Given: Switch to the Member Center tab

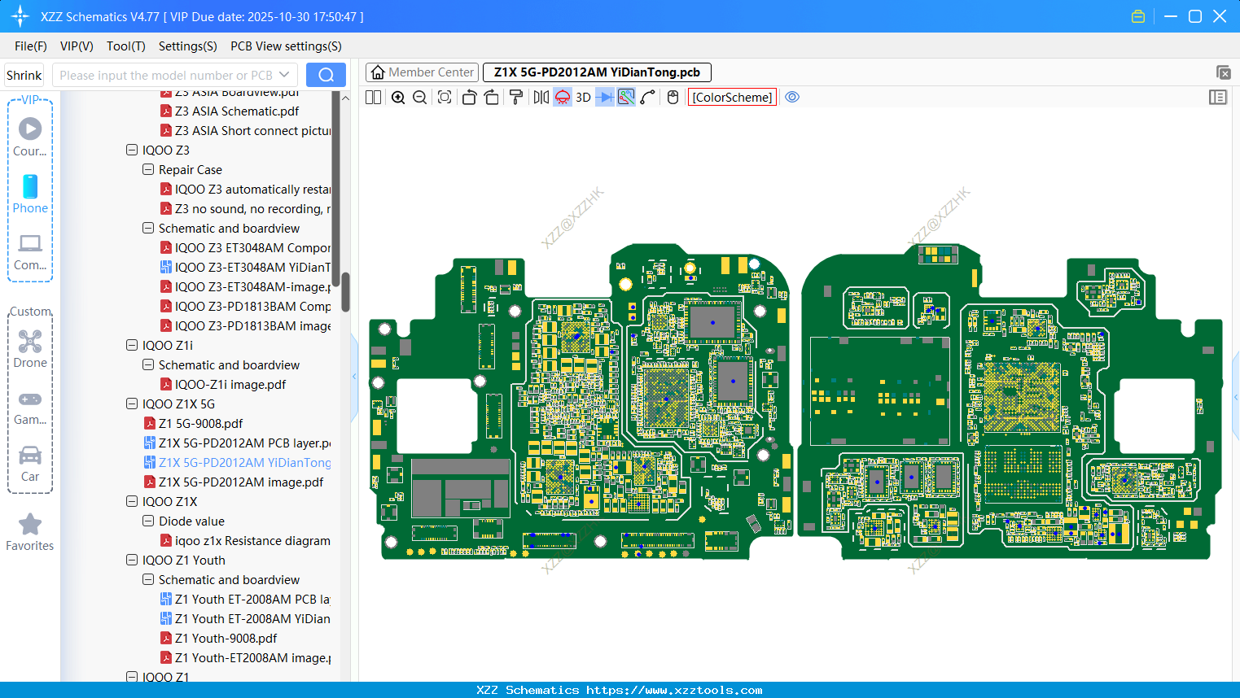Looking at the screenshot, I should pyautogui.click(x=423, y=72).
